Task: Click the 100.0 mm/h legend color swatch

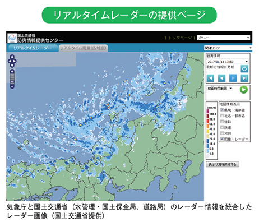Action: tap(208, 112)
